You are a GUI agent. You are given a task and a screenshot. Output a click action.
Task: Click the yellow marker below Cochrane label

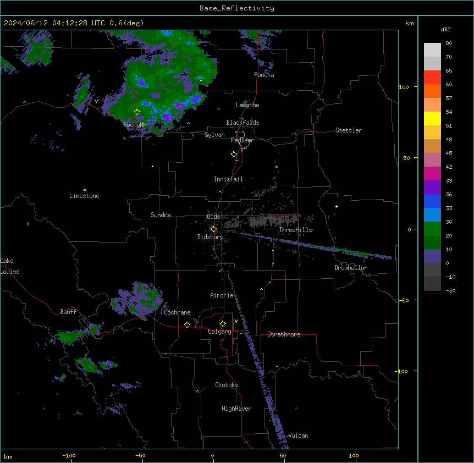click(187, 324)
